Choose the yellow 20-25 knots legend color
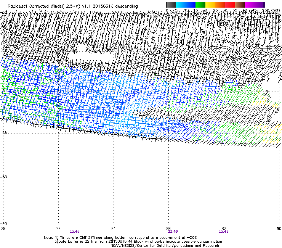The height and width of the screenshot is (248, 282). (x=210, y=5)
